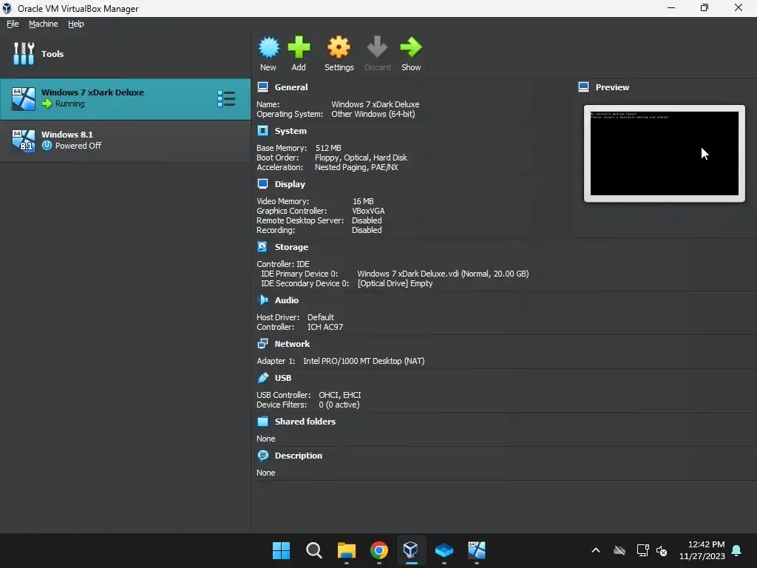
Task: Click the [Optical Drive] Empty entry
Action: (x=395, y=283)
